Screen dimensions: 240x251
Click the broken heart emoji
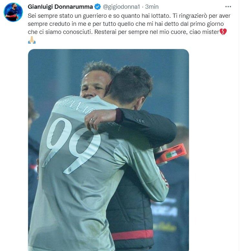pyautogui.click(x=223, y=32)
